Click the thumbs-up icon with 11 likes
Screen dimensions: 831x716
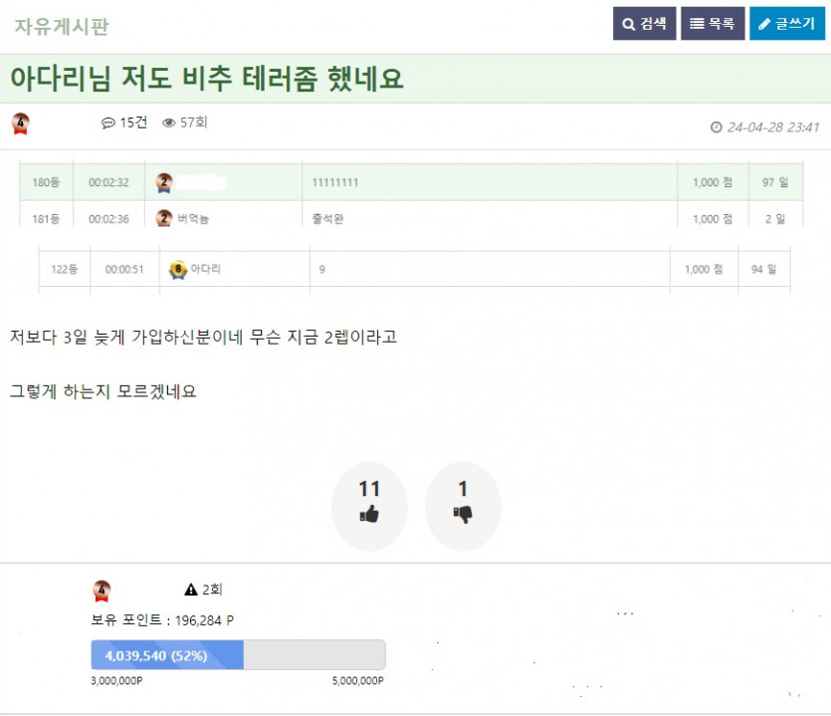click(x=369, y=514)
